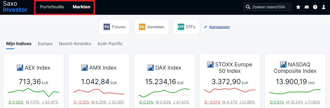Click the DAX value 15.234,16
This screenshot has width=330, height=108.
click(161, 82)
